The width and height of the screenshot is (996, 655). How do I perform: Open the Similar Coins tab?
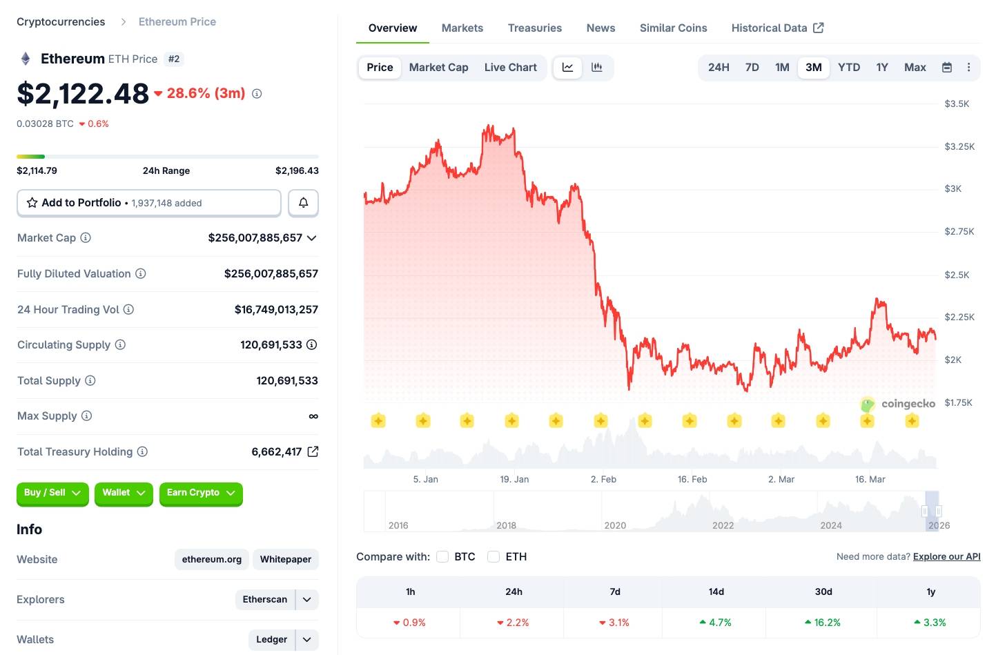pos(673,28)
